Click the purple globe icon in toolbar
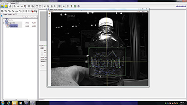Screen dimensions: 187x105 [79, 6]
